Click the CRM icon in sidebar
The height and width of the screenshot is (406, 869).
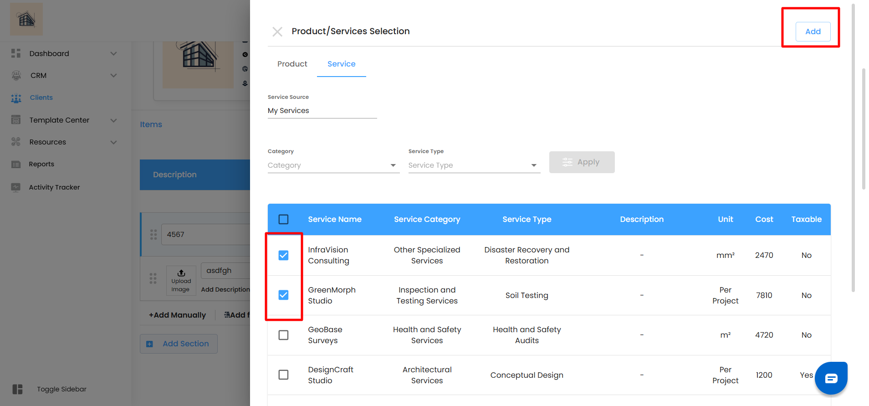coord(16,76)
